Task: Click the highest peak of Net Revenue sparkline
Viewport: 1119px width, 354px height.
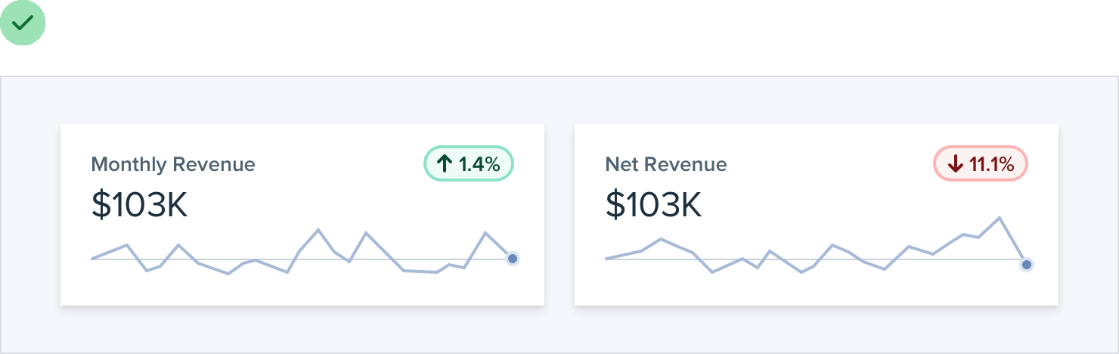Action: tap(1000, 218)
